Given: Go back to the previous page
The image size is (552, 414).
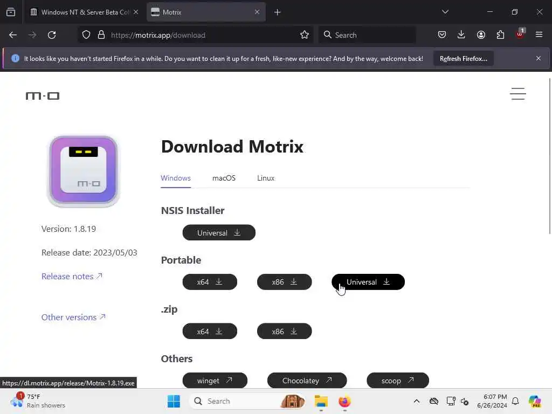Looking at the screenshot, I should (x=13, y=35).
